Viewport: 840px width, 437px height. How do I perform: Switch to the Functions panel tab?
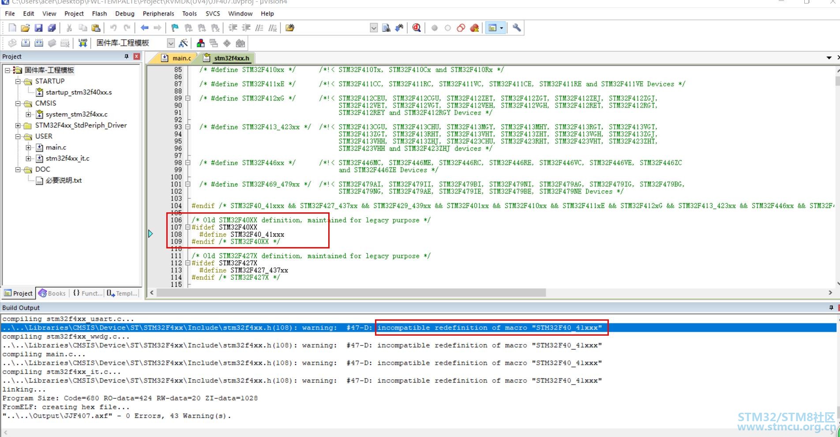pos(87,293)
